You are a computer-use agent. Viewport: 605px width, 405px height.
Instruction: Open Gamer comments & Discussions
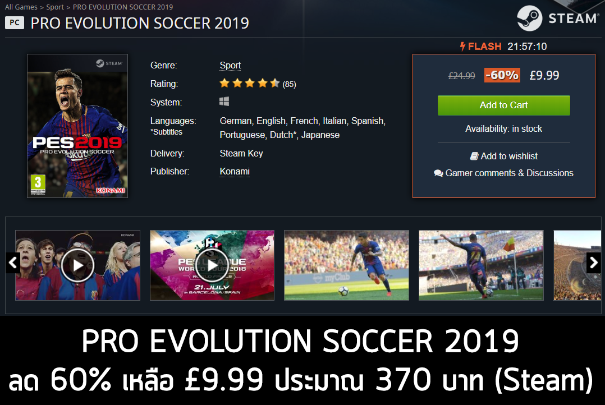(510, 173)
